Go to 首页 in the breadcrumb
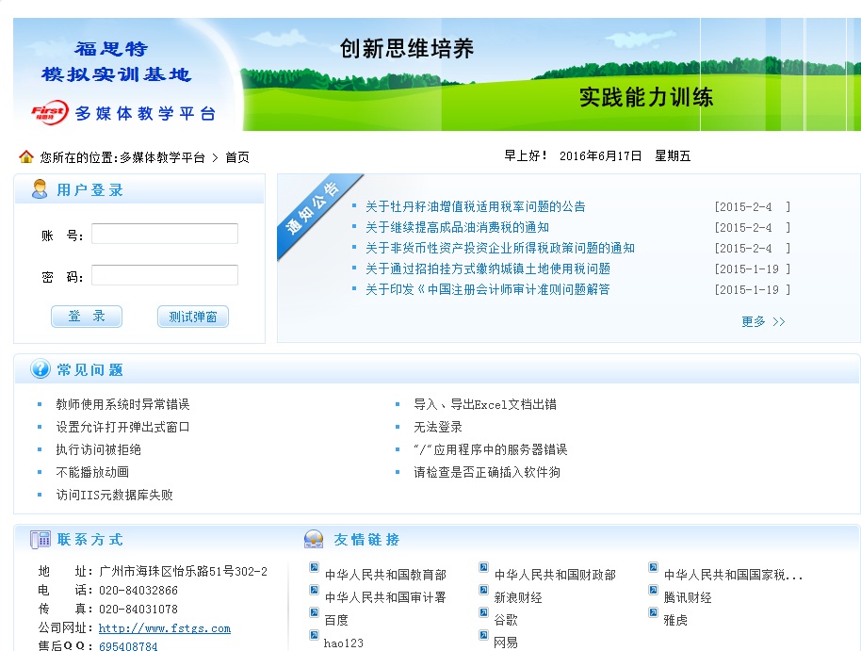 click(237, 157)
